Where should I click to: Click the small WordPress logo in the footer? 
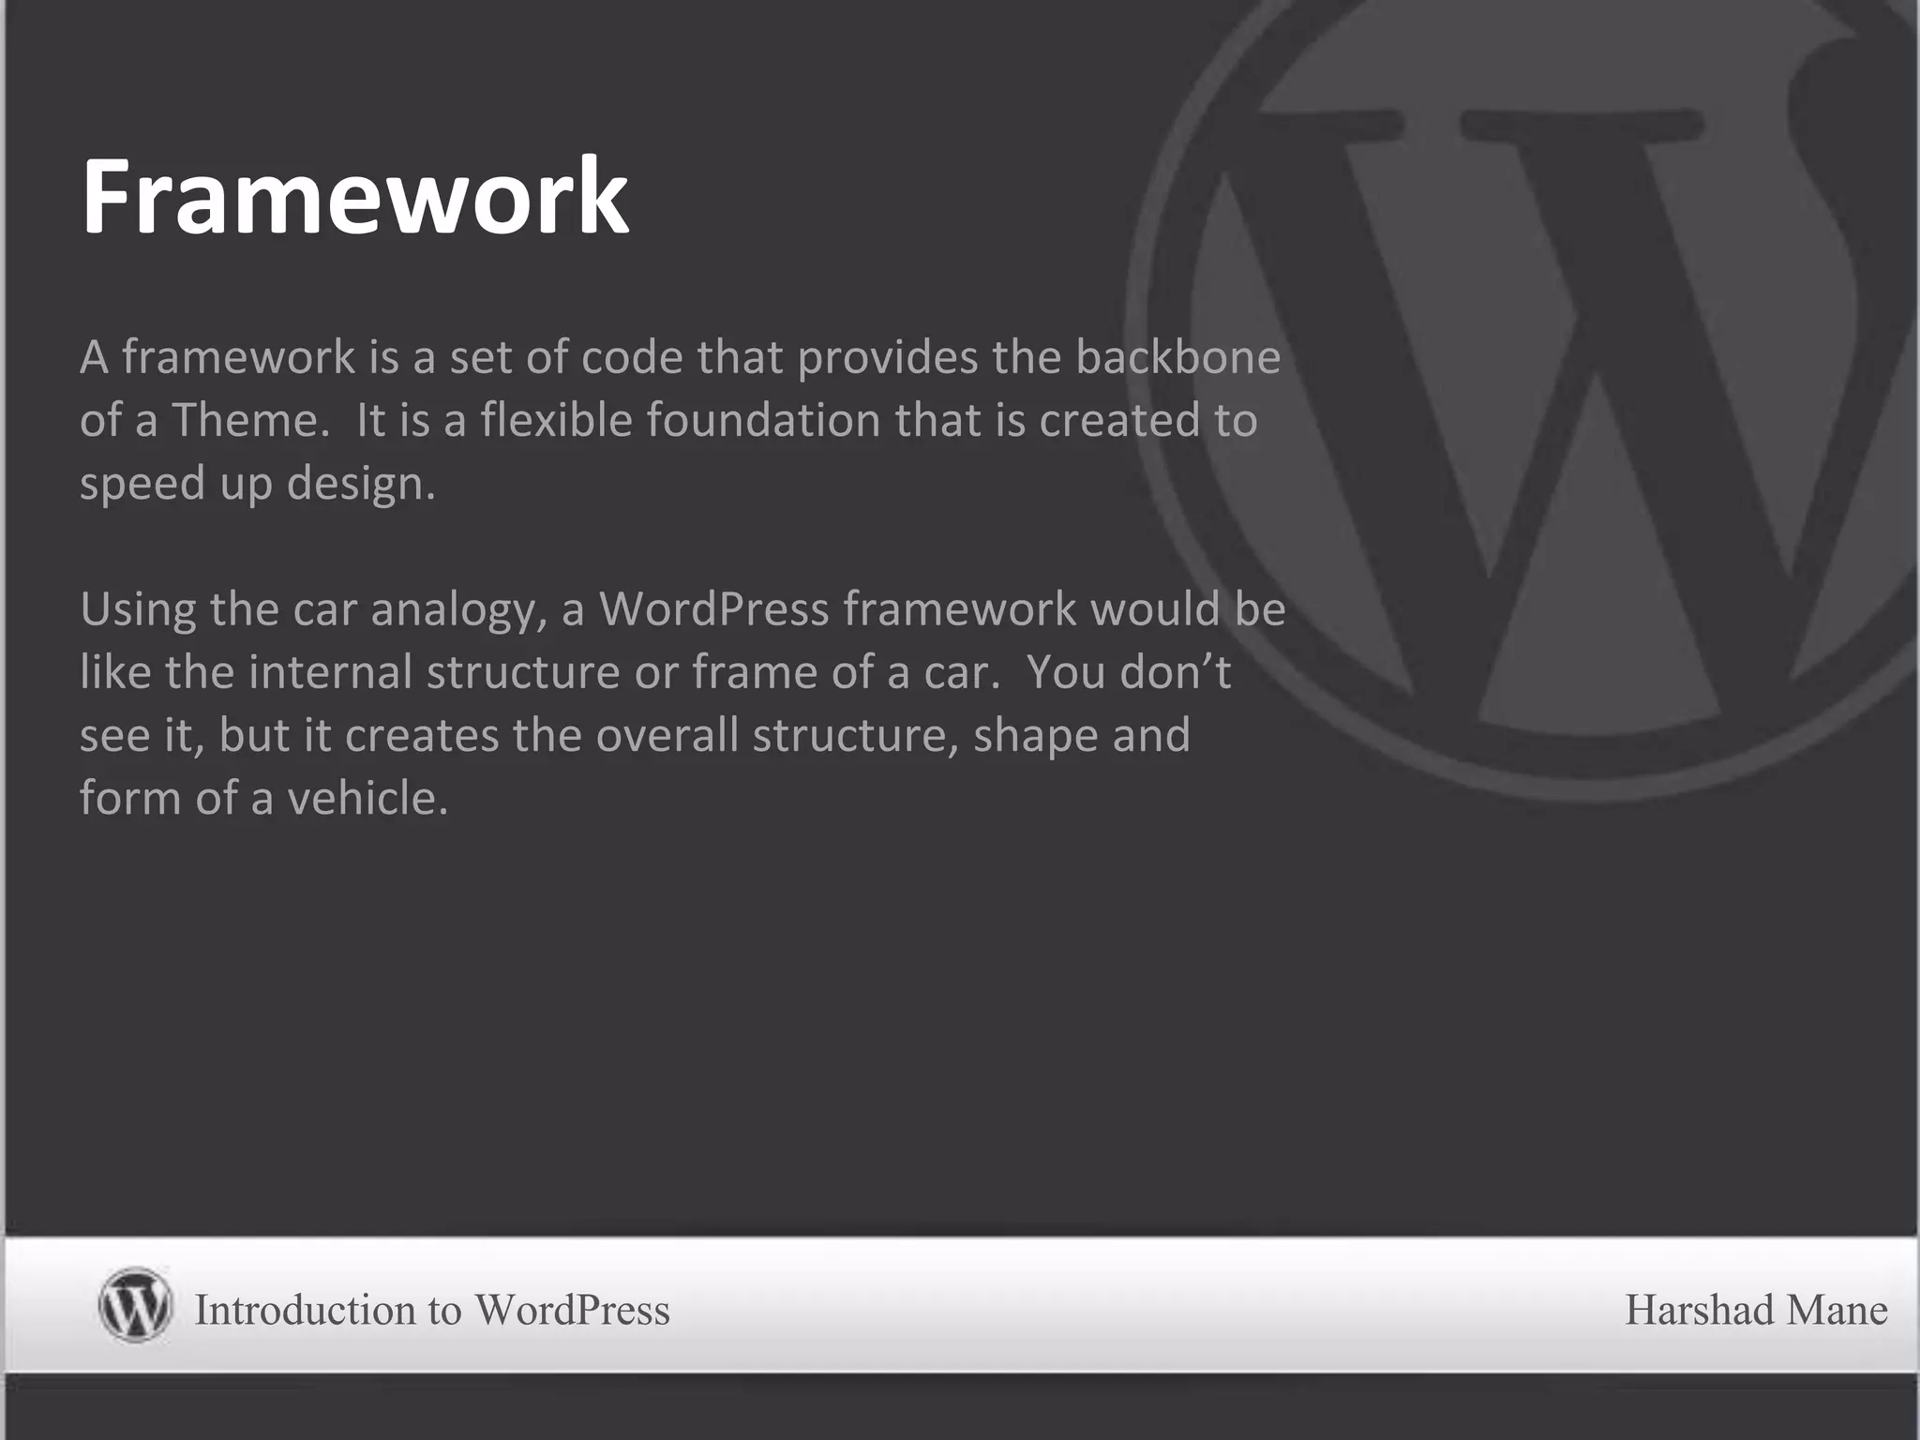point(135,1305)
